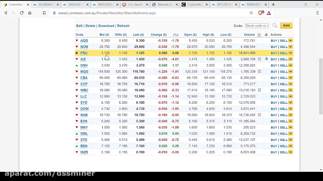Click BUY for NCM
This screenshot has width=323, height=181.
pyautogui.click(x=274, y=47)
